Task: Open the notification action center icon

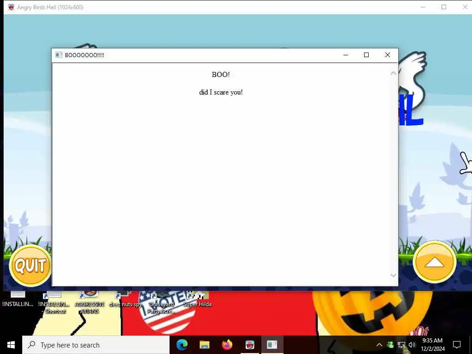Action: [x=457, y=345]
